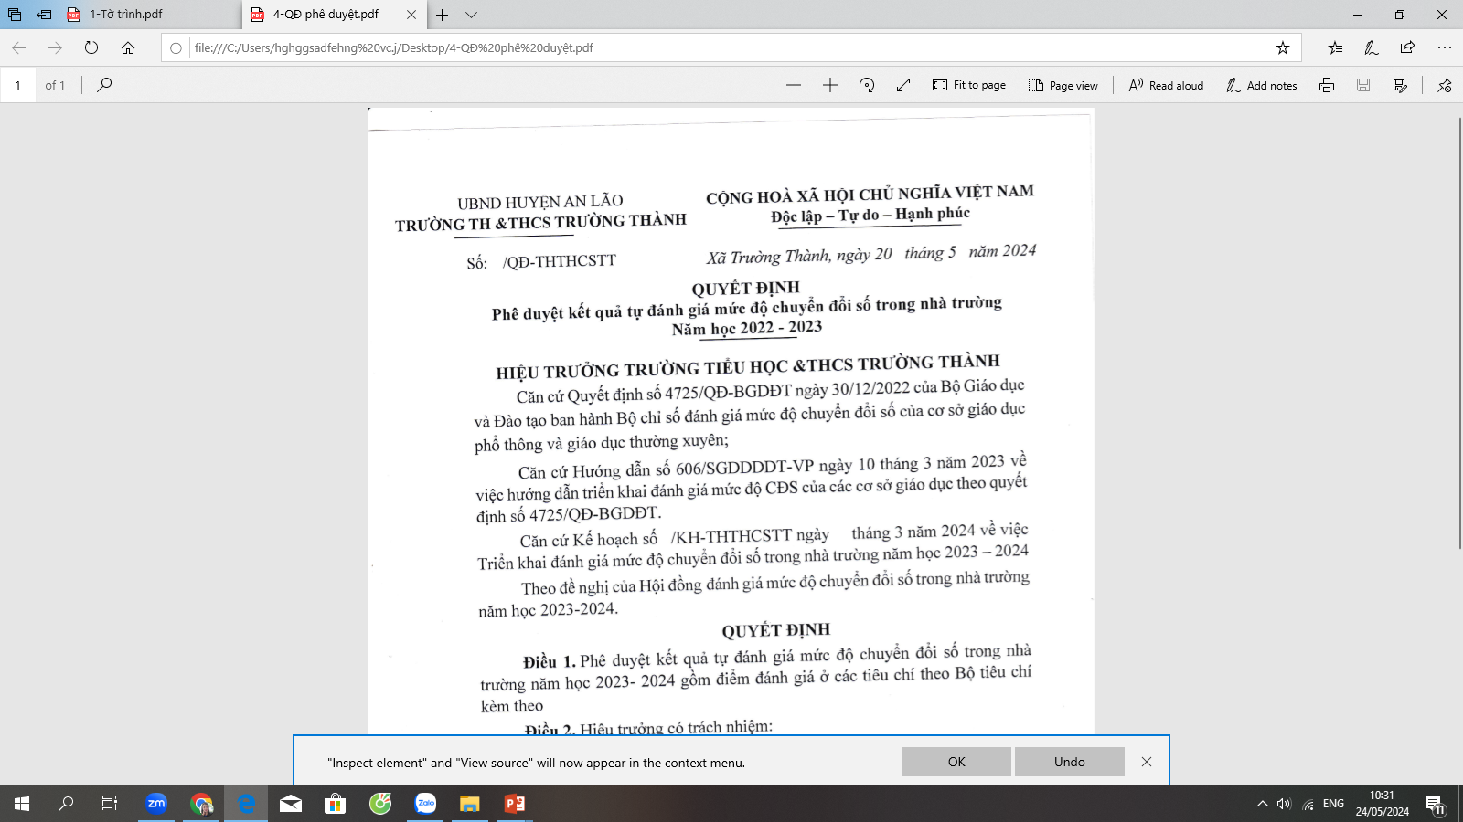1463x822 pixels.
Task: Show hidden system tray icons
Action: (x=1263, y=804)
